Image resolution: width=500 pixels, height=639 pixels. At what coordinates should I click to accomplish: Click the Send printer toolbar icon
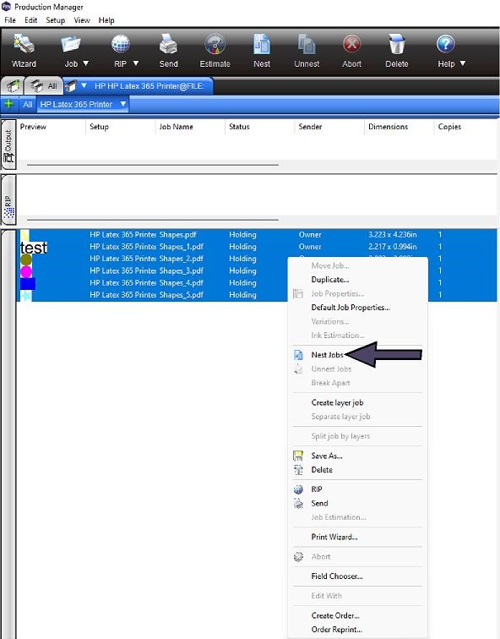pos(168,44)
